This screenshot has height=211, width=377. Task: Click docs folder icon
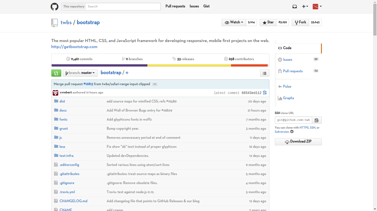[56, 110]
